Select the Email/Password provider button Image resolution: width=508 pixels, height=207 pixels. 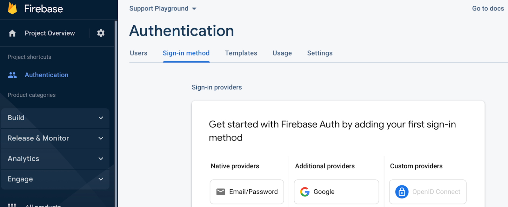click(247, 192)
